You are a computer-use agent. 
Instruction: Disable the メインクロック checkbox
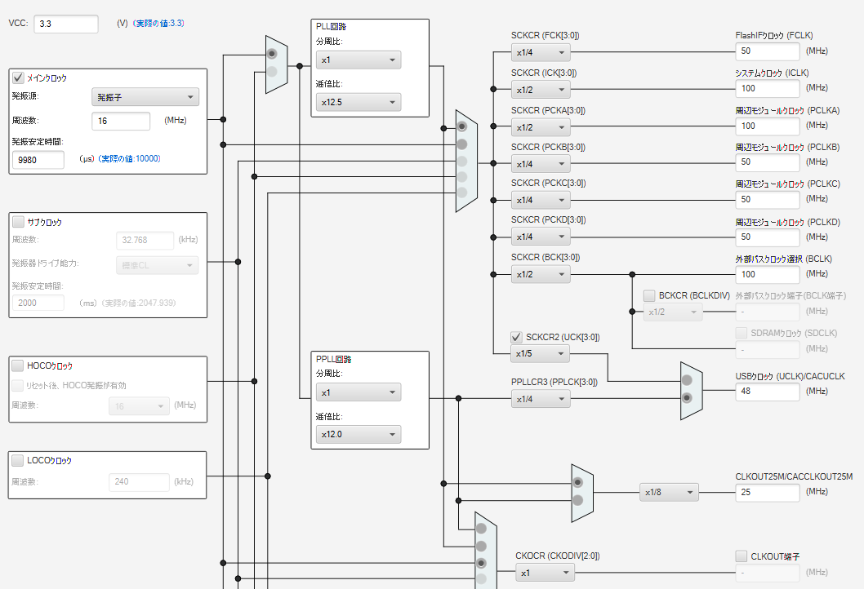coord(18,77)
